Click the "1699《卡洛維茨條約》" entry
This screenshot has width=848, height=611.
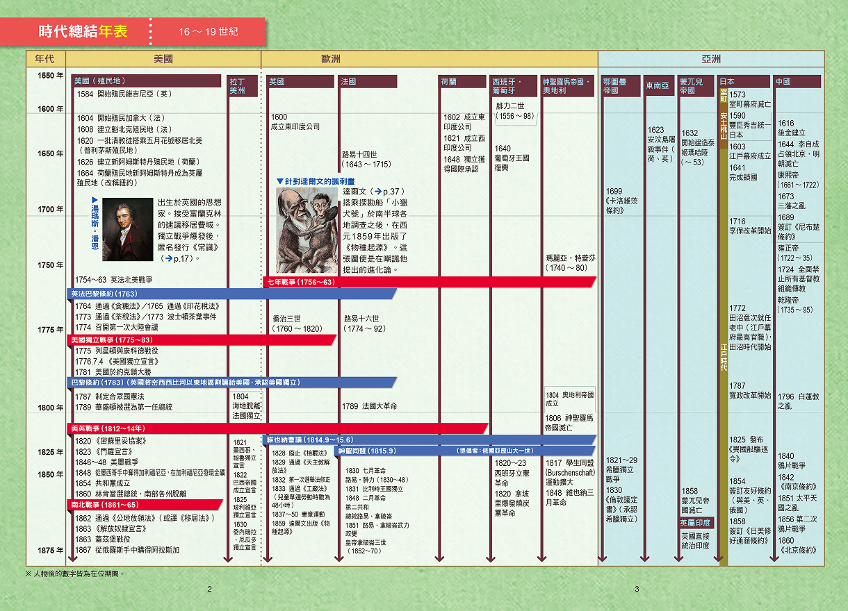tap(621, 201)
